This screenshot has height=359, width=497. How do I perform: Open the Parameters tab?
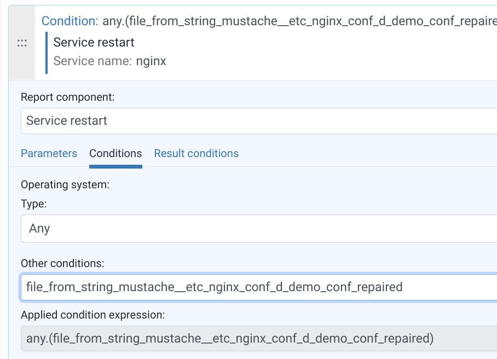point(49,153)
